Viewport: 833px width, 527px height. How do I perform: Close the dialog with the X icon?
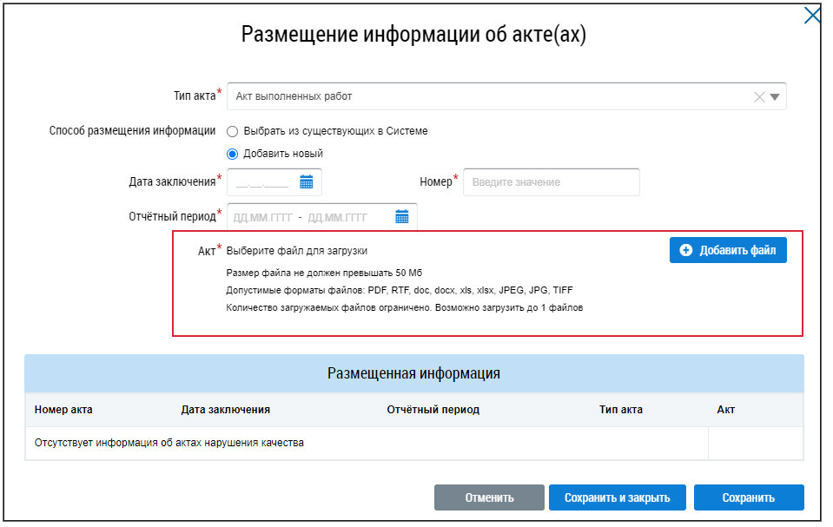(812, 16)
